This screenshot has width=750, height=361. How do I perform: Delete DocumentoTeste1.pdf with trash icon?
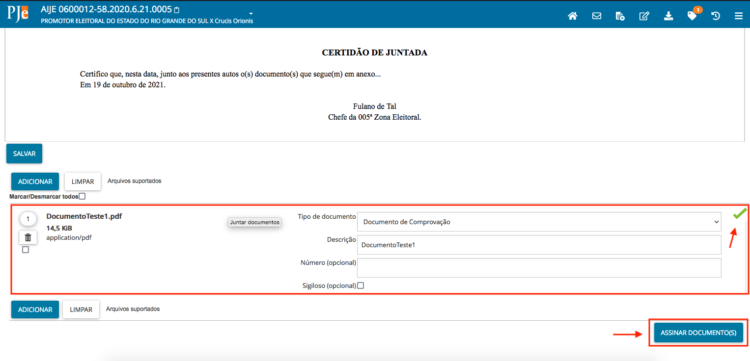pos(28,237)
